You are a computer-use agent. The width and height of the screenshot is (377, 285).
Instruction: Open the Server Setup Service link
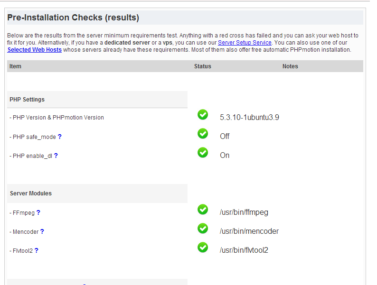245,43
